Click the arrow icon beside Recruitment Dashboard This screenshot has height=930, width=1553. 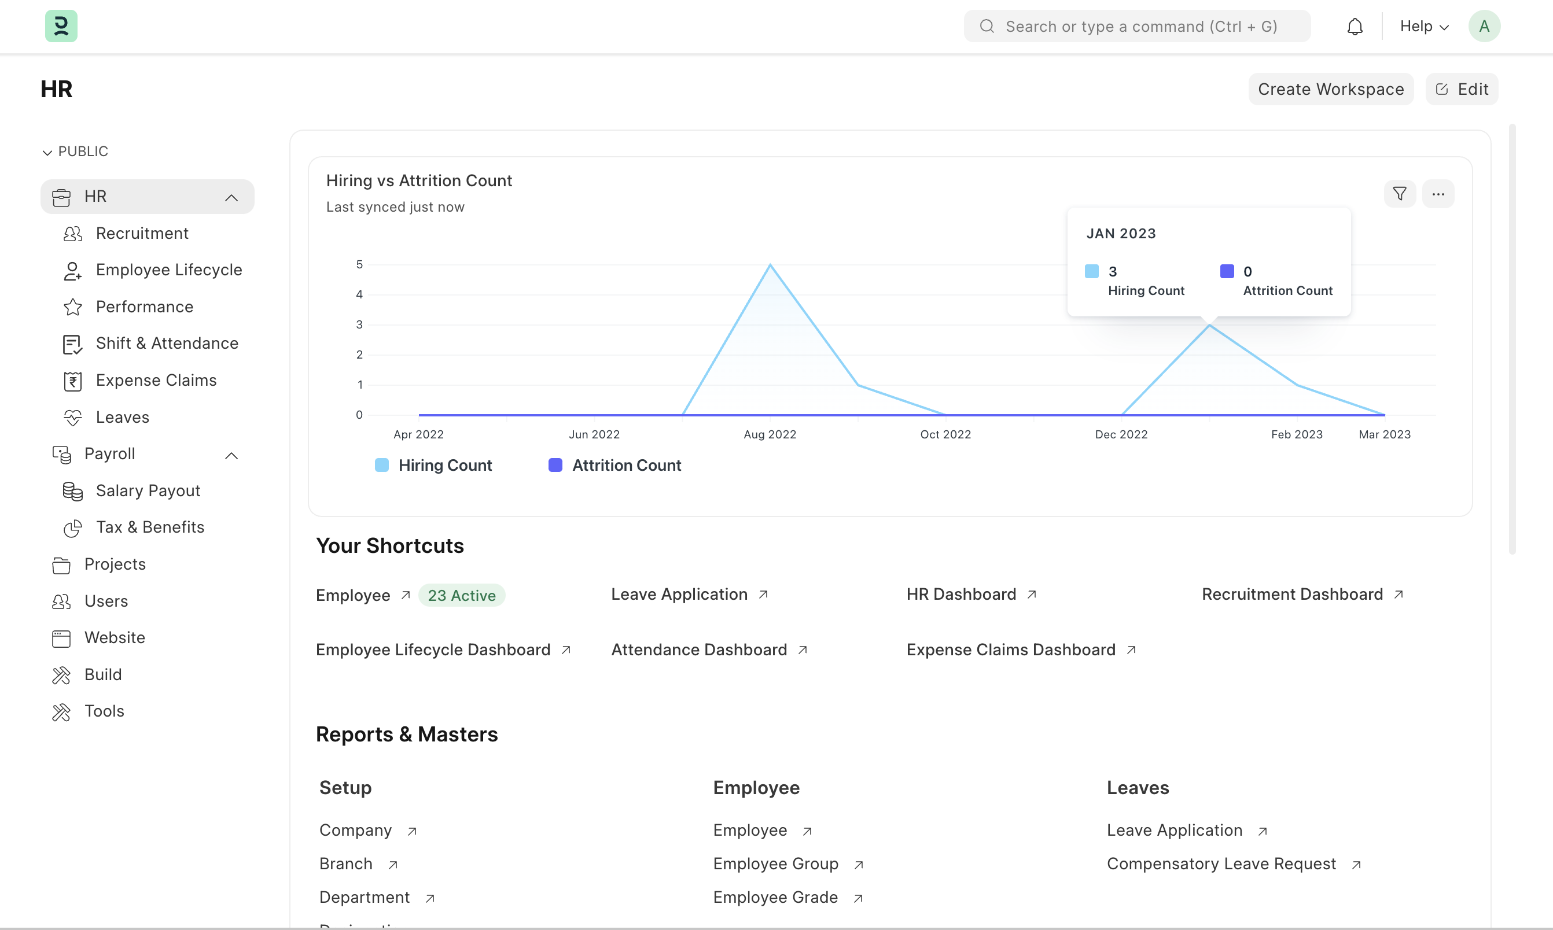[x=1398, y=594]
